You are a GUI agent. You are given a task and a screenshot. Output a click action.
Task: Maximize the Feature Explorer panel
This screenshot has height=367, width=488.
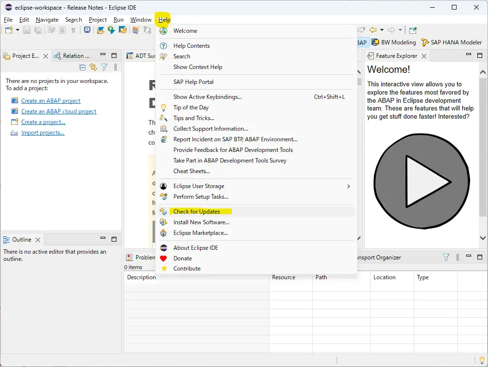pyautogui.click(x=480, y=55)
